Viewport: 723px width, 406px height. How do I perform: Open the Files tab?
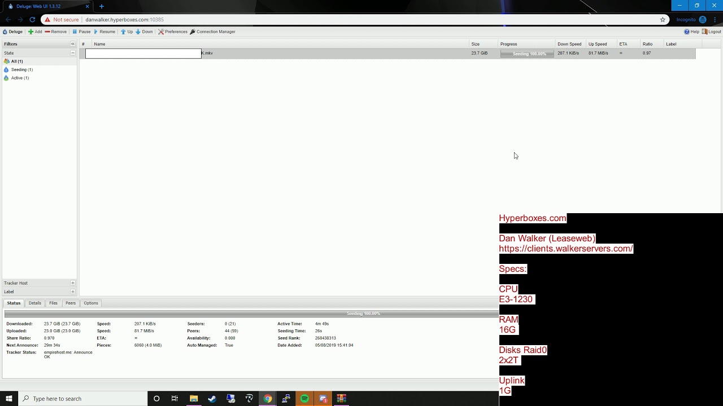(53, 303)
